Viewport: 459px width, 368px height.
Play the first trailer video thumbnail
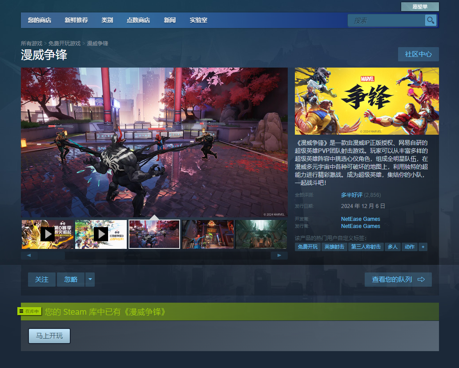click(x=48, y=234)
